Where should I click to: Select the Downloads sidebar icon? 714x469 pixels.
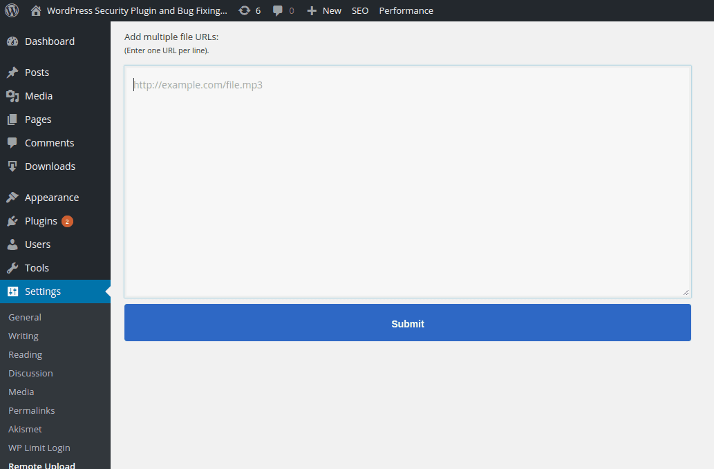[x=13, y=166]
